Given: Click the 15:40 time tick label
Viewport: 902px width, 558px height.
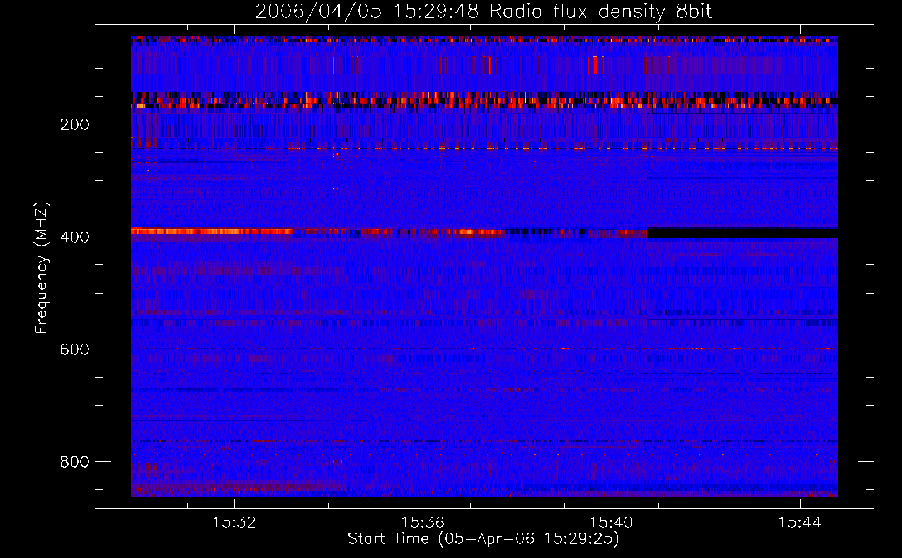Looking at the screenshot, I should [x=612, y=522].
